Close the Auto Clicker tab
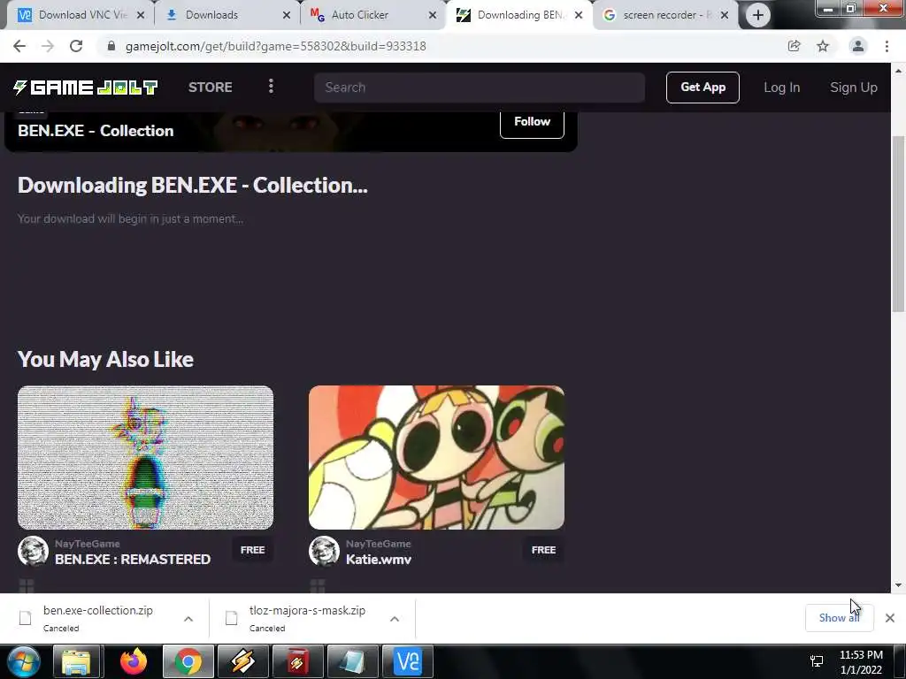 click(x=432, y=15)
